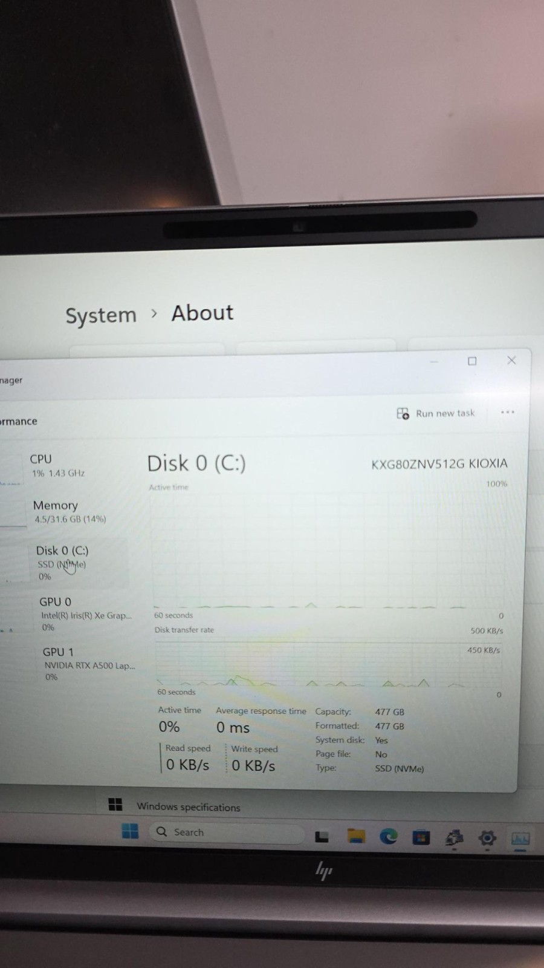The image size is (544, 968).
Task: Click the KXG80ZNV512G KIOXIA model text
Action: coord(439,464)
